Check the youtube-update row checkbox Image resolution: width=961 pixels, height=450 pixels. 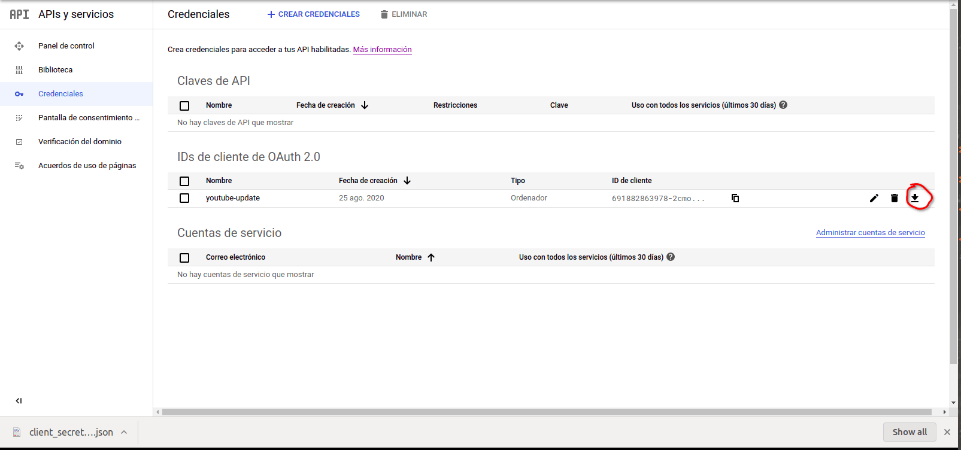(x=184, y=198)
